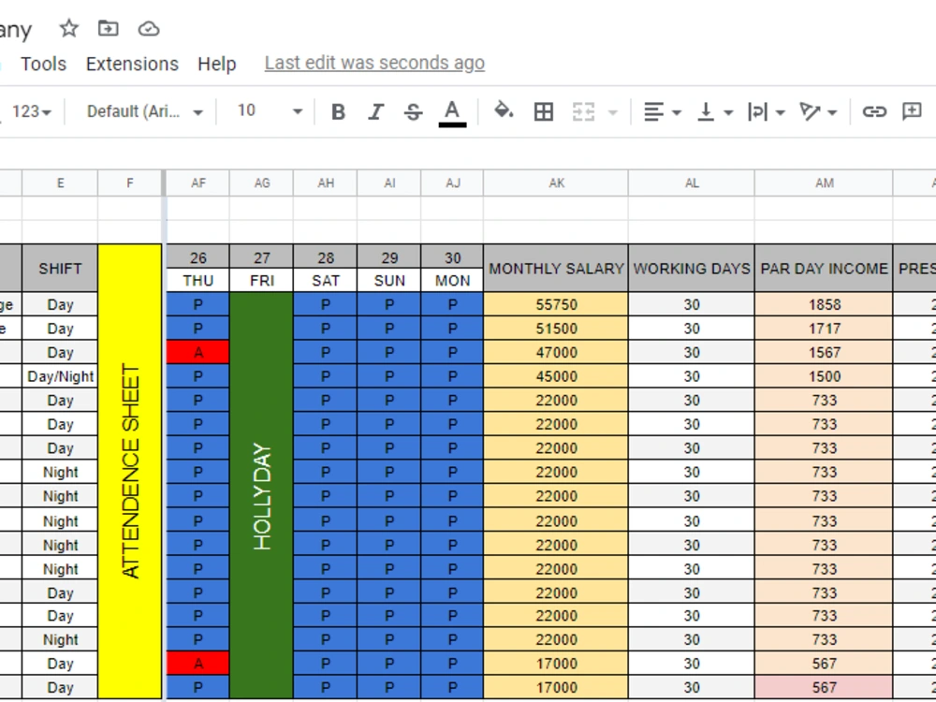Select column AI header
936x702 pixels.
[389, 183]
